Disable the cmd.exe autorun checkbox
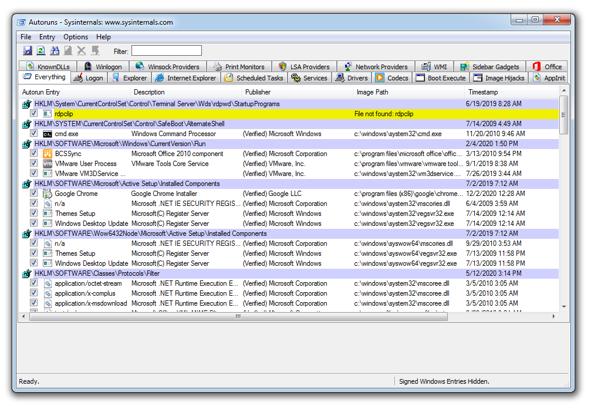 tap(34, 133)
